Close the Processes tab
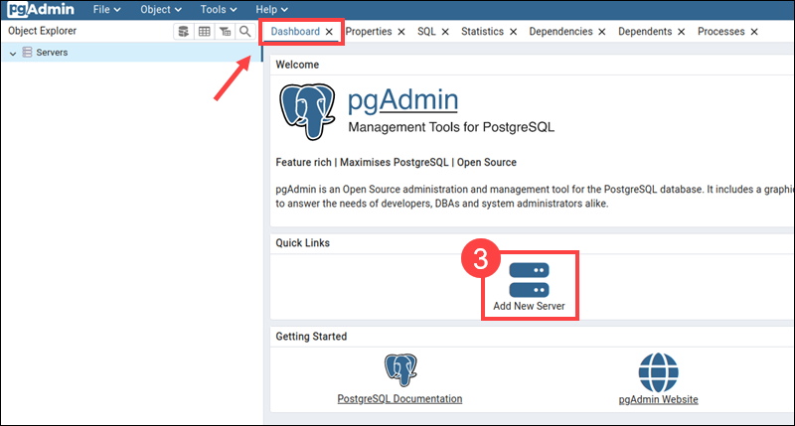Screen dimensions: 795x426 754,32
